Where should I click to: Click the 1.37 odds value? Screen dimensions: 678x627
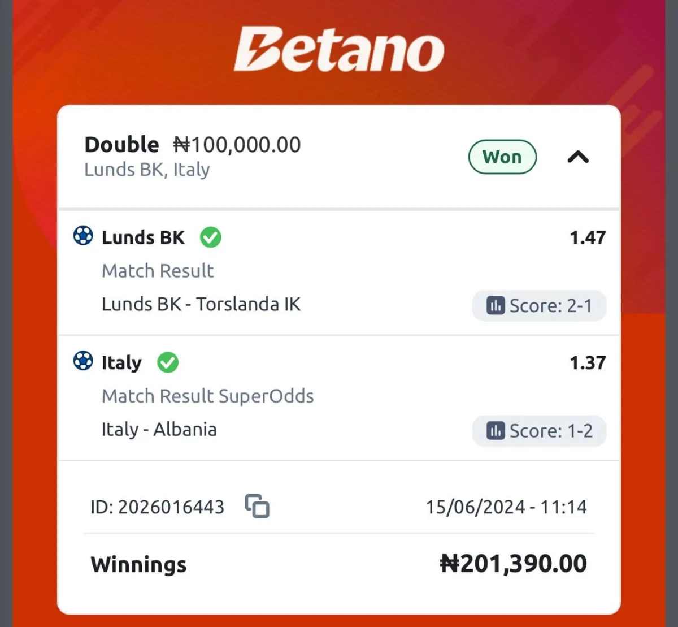click(x=588, y=362)
